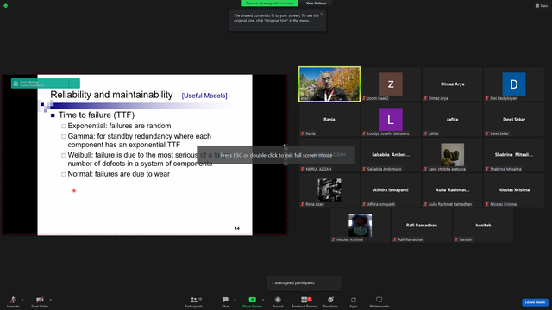Click the green encryption shield icon
Viewport: 552px width, 310px height.
coord(6,6)
